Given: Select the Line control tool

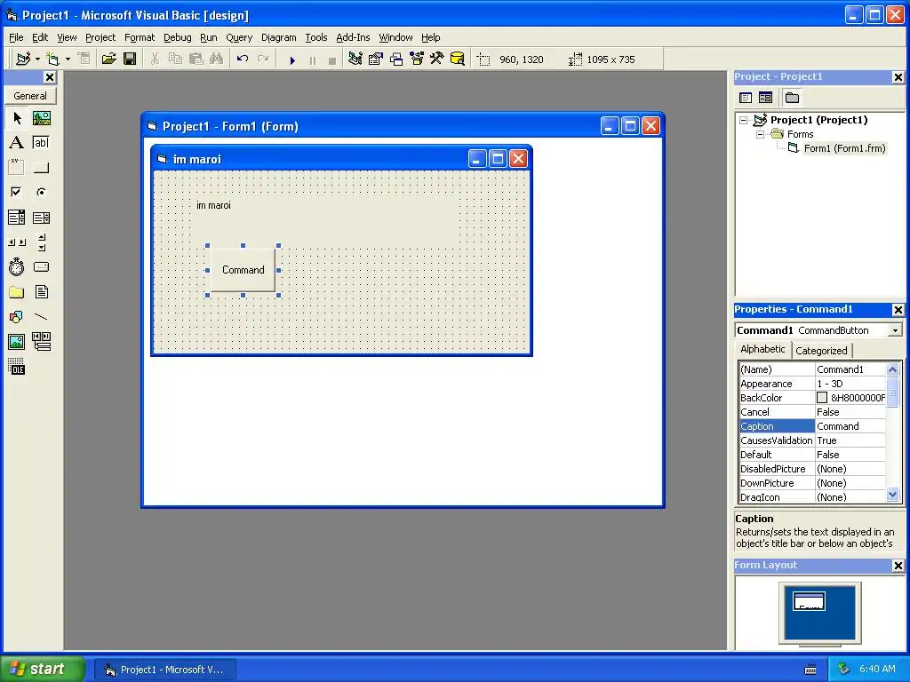Looking at the screenshot, I should click(41, 317).
